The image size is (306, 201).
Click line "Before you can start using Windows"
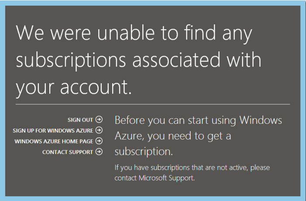point(198,120)
